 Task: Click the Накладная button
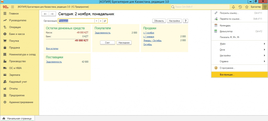(124, 43)
